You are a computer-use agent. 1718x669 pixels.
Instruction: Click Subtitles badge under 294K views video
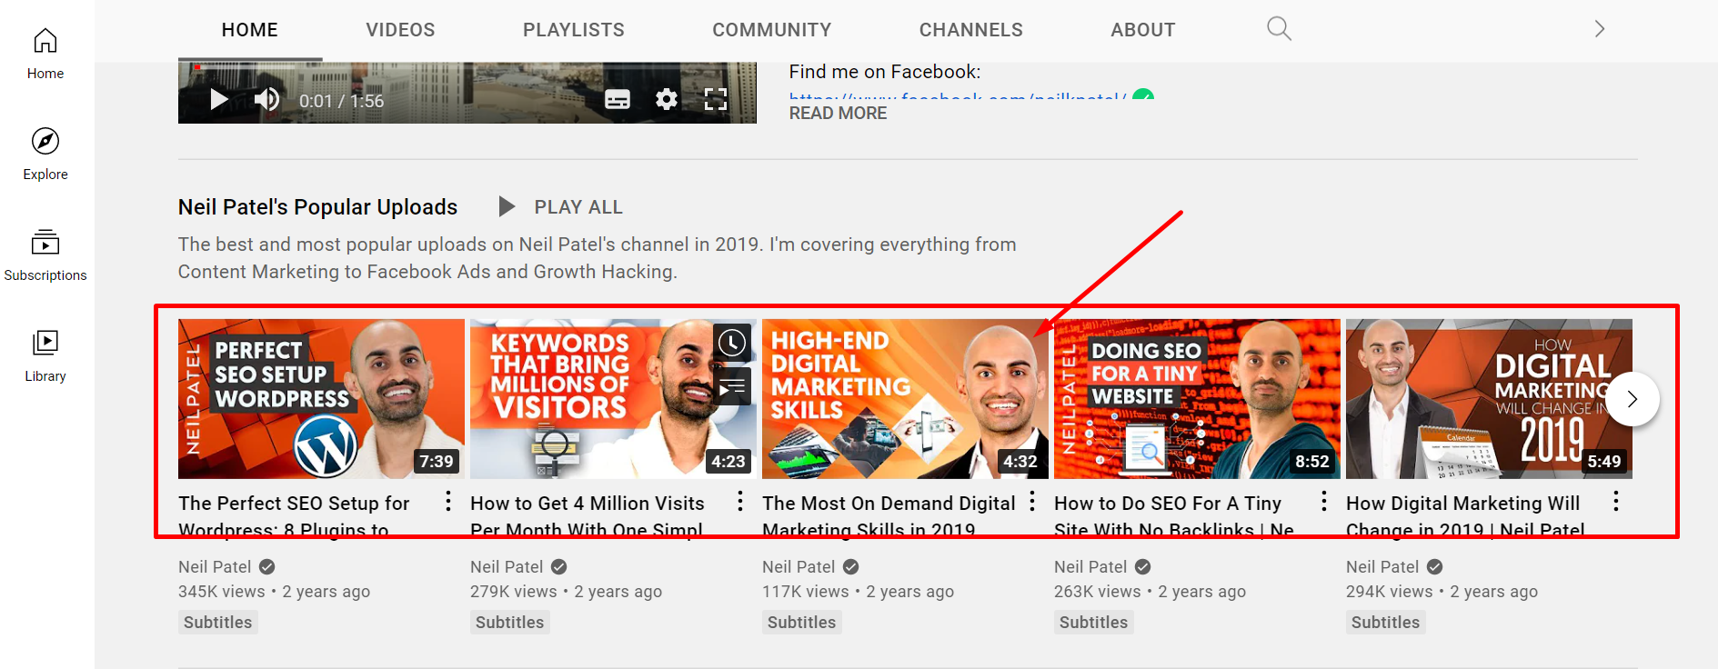[x=1386, y=623]
